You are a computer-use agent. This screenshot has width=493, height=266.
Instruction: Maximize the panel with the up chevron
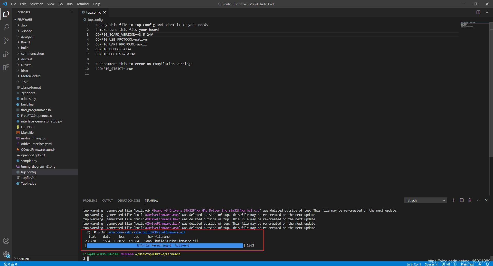478,200
